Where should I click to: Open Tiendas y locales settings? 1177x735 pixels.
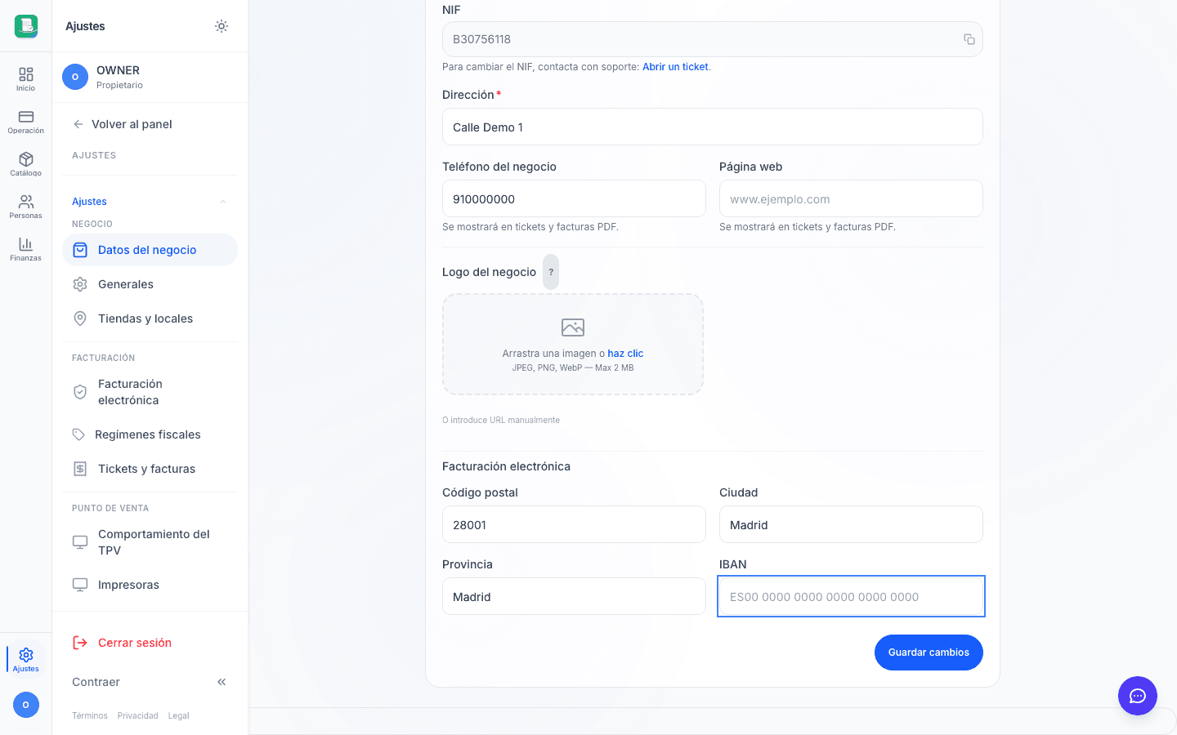(150, 318)
